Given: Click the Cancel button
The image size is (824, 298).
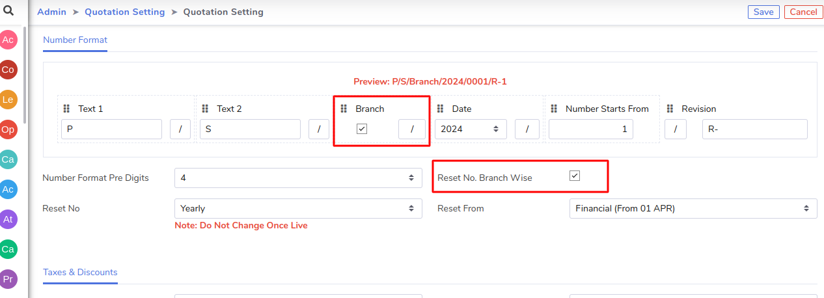Looking at the screenshot, I should (803, 12).
